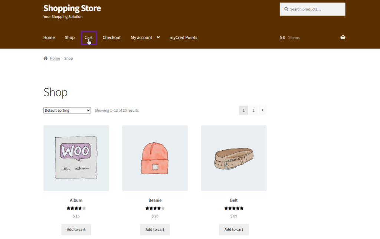This screenshot has height=239, width=380.
Task: Click the Home breadcrumb link
Action: pyautogui.click(x=55, y=58)
